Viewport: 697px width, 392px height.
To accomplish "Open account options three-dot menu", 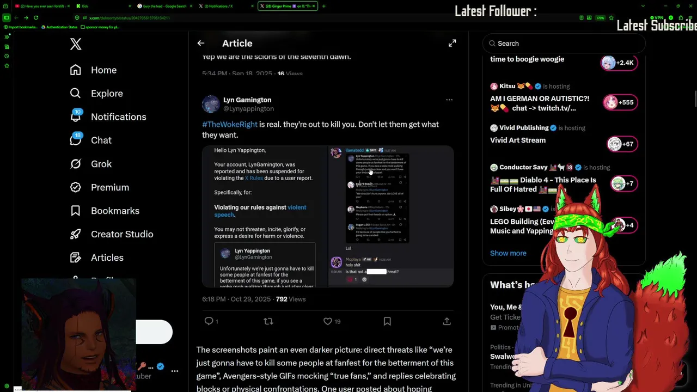I will pyautogui.click(x=175, y=371).
